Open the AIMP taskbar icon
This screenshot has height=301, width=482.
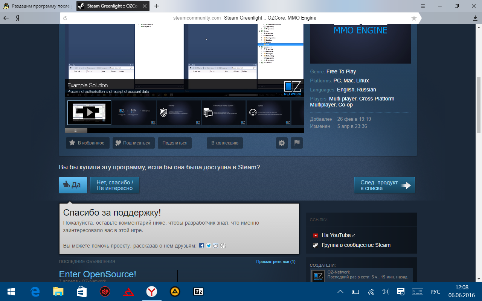(x=175, y=292)
